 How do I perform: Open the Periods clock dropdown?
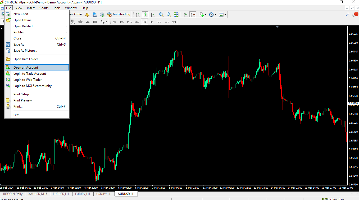tap(213, 15)
